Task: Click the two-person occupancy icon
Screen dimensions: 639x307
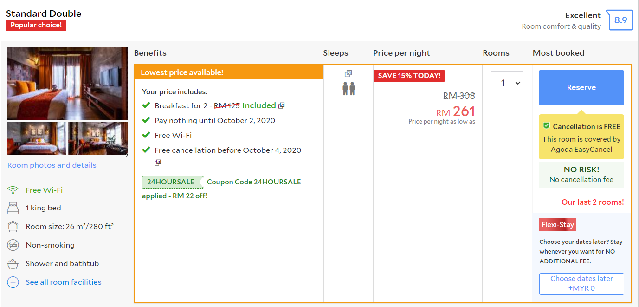Action: click(x=349, y=88)
